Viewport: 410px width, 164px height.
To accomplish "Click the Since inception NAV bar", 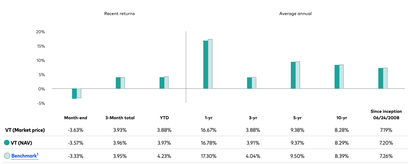I will [380, 78].
